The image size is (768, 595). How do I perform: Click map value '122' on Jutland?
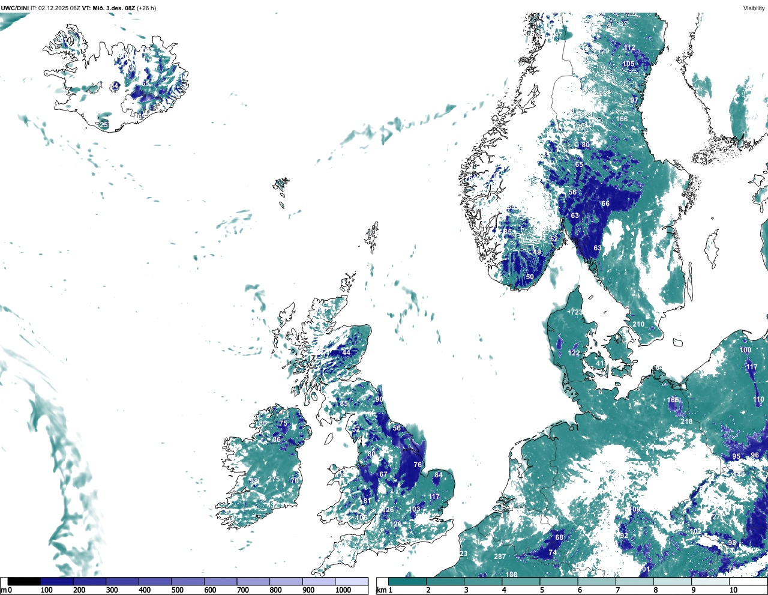coord(574,353)
